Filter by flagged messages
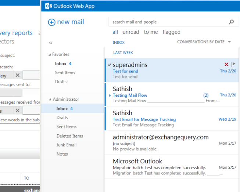This screenshot has width=240, height=192. [171, 32]
